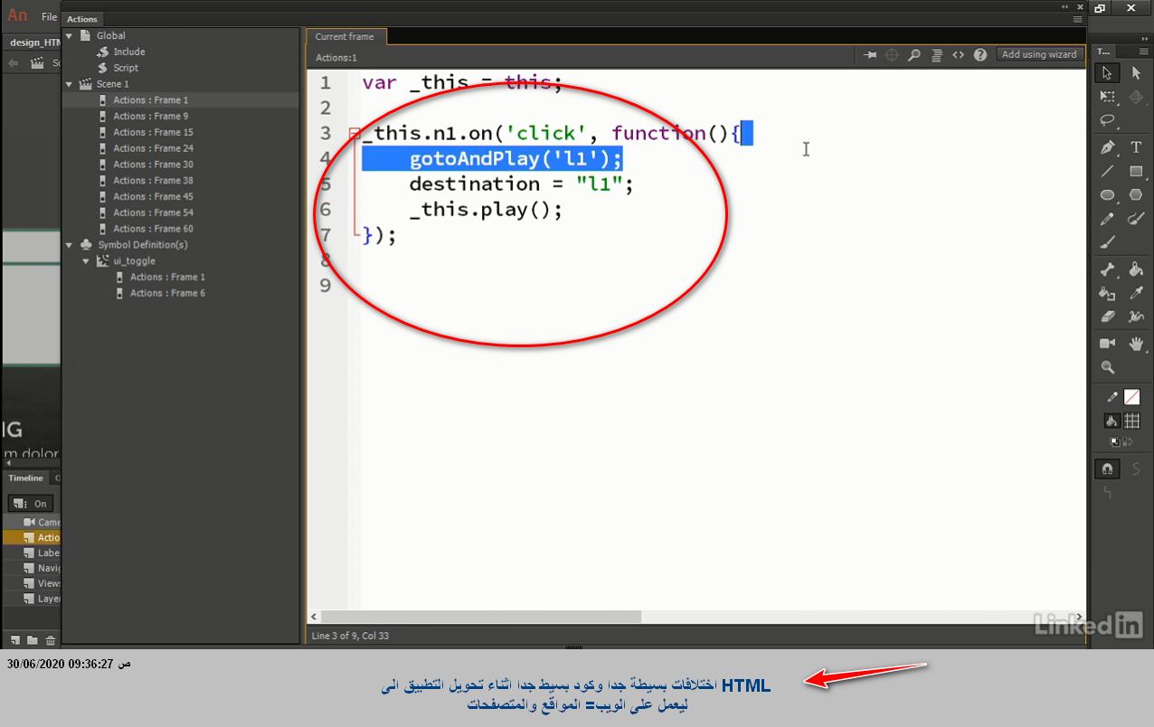
Task: Select the Eyedropper tool
Action: (x=1136, y=293)
